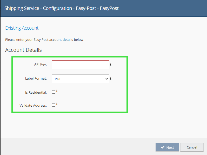
Task: Check the Is Residential checkbox
Action: (54, 92)
